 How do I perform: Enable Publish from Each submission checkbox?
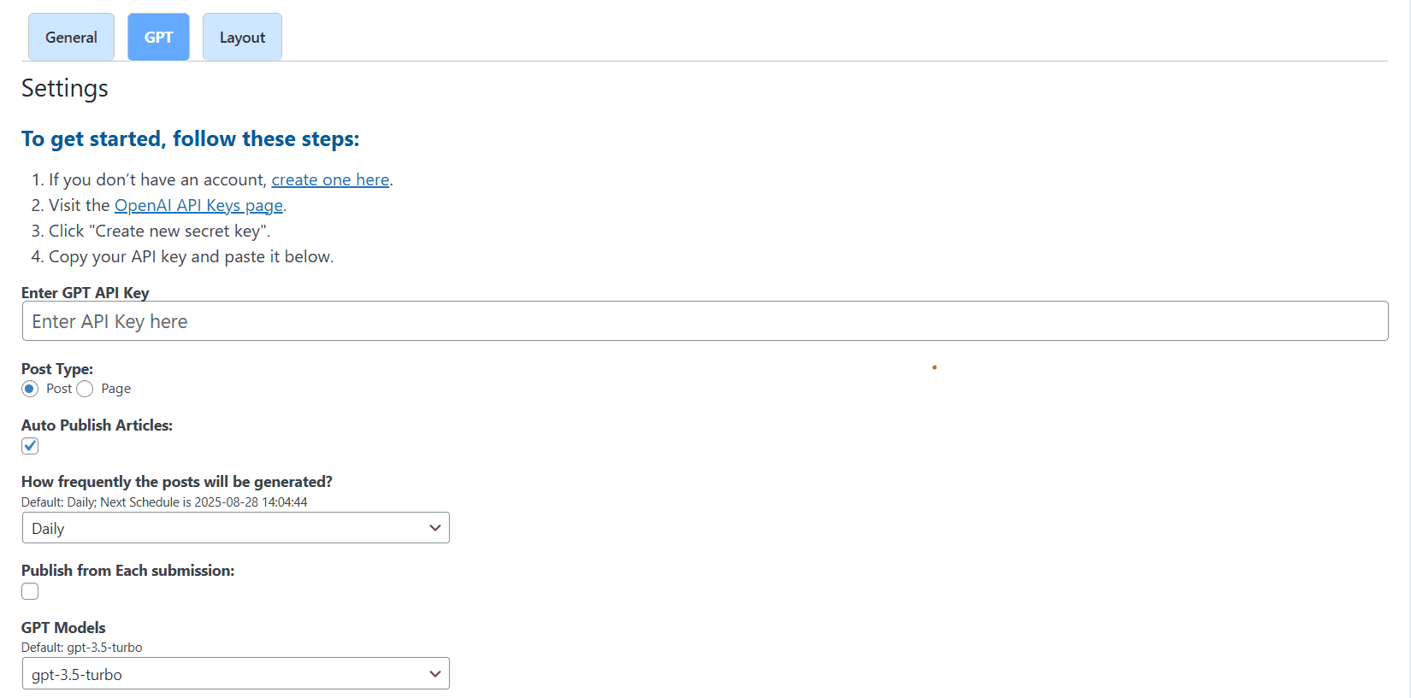point(30,591)
